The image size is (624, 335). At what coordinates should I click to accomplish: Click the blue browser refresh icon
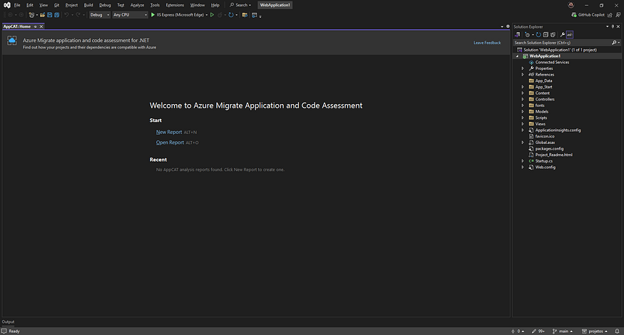(231, 15)
